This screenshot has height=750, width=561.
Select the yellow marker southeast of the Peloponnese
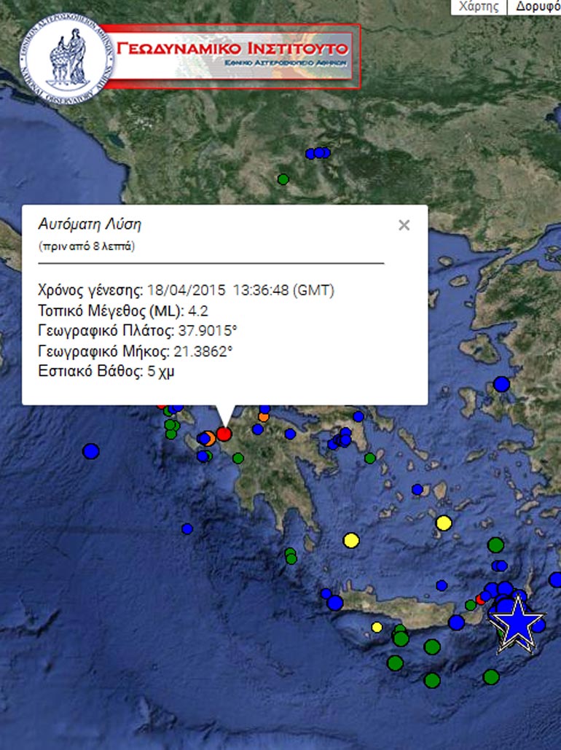pos(351,540)
